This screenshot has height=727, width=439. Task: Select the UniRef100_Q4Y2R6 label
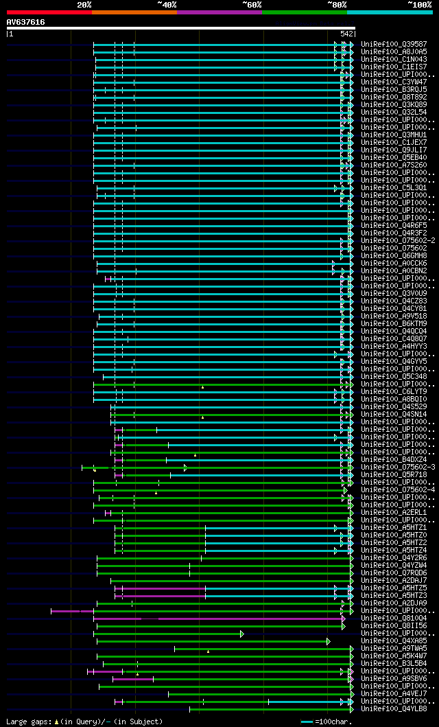(x=394, y=557)
